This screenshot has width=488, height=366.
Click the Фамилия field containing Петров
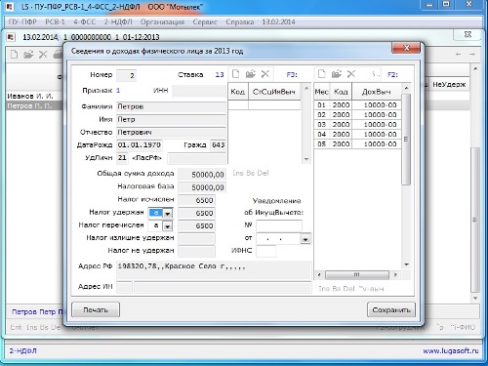171,106
